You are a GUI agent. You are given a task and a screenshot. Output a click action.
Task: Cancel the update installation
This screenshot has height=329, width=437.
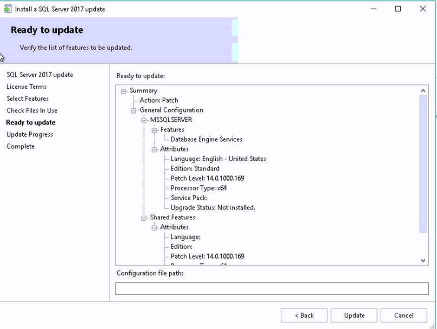[404, 316]
